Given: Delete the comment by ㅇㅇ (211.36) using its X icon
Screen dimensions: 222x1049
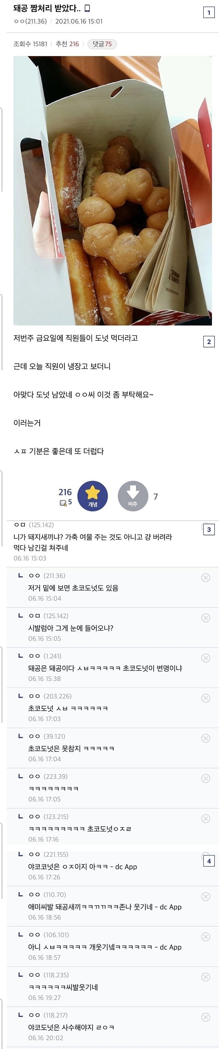Looking at the screenshot, I should coord(206,578).
